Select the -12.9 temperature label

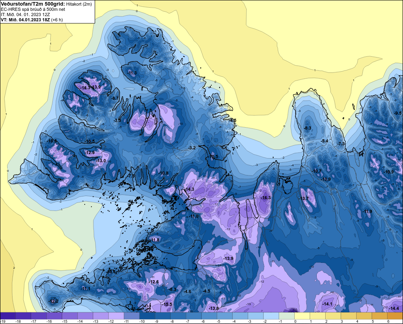[x=90, y=153]
